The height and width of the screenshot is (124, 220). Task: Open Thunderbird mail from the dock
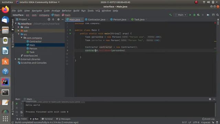tap(5, 20)
